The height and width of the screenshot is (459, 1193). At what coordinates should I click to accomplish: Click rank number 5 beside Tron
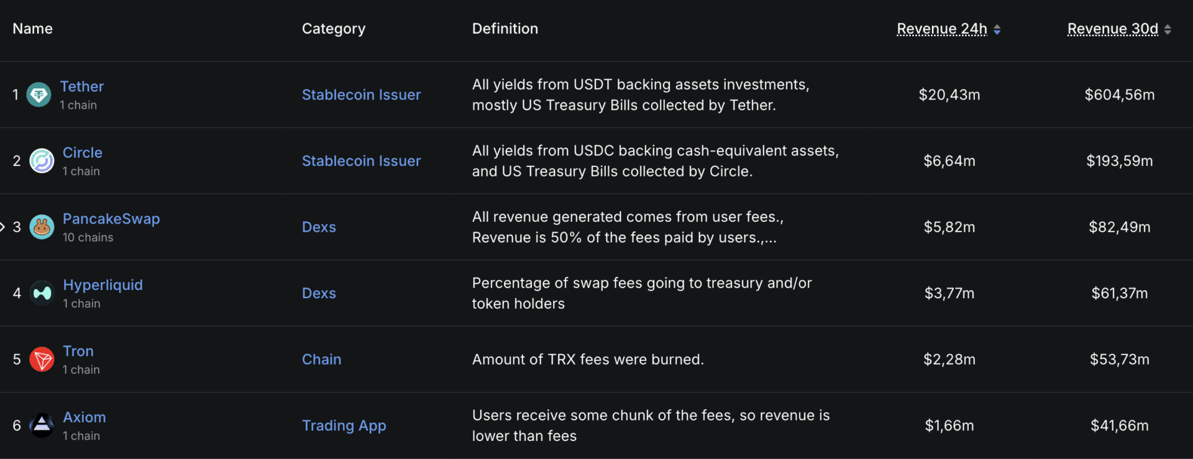pyautogui.click(x=17, y=360)
